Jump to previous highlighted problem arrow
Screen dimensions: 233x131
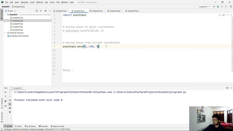pyautogui.click(x=228, y=15)
